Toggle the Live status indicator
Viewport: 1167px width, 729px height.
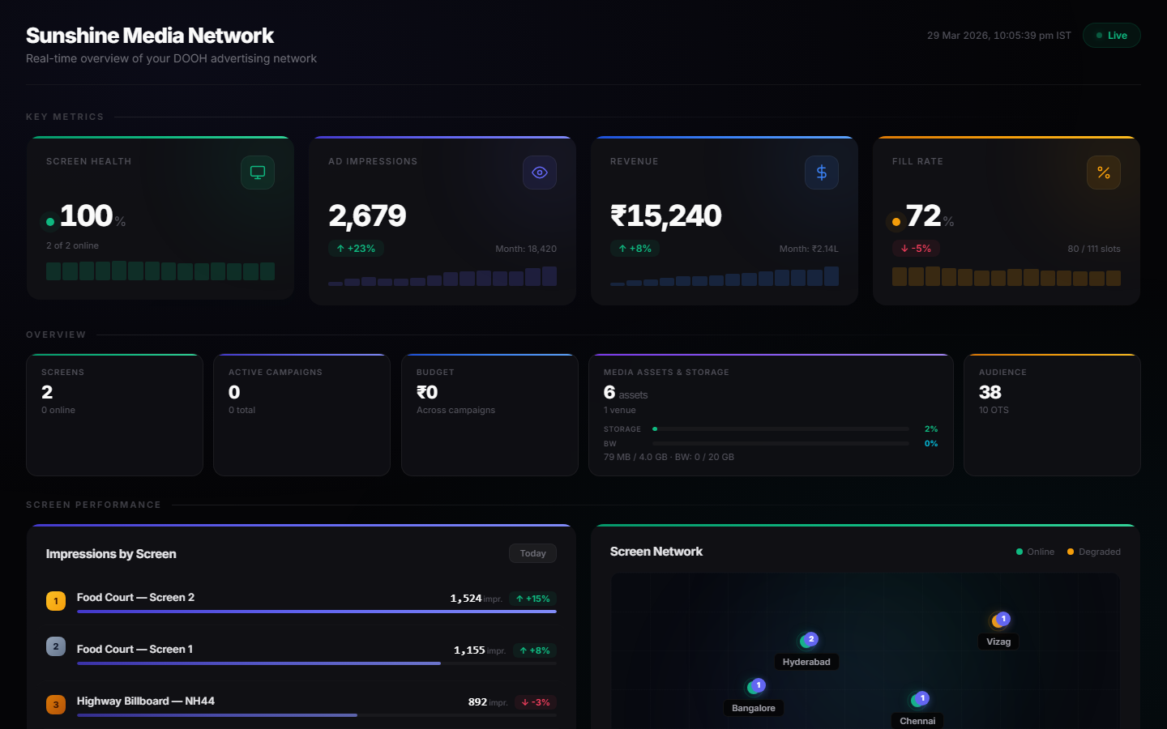(1111, 35)
